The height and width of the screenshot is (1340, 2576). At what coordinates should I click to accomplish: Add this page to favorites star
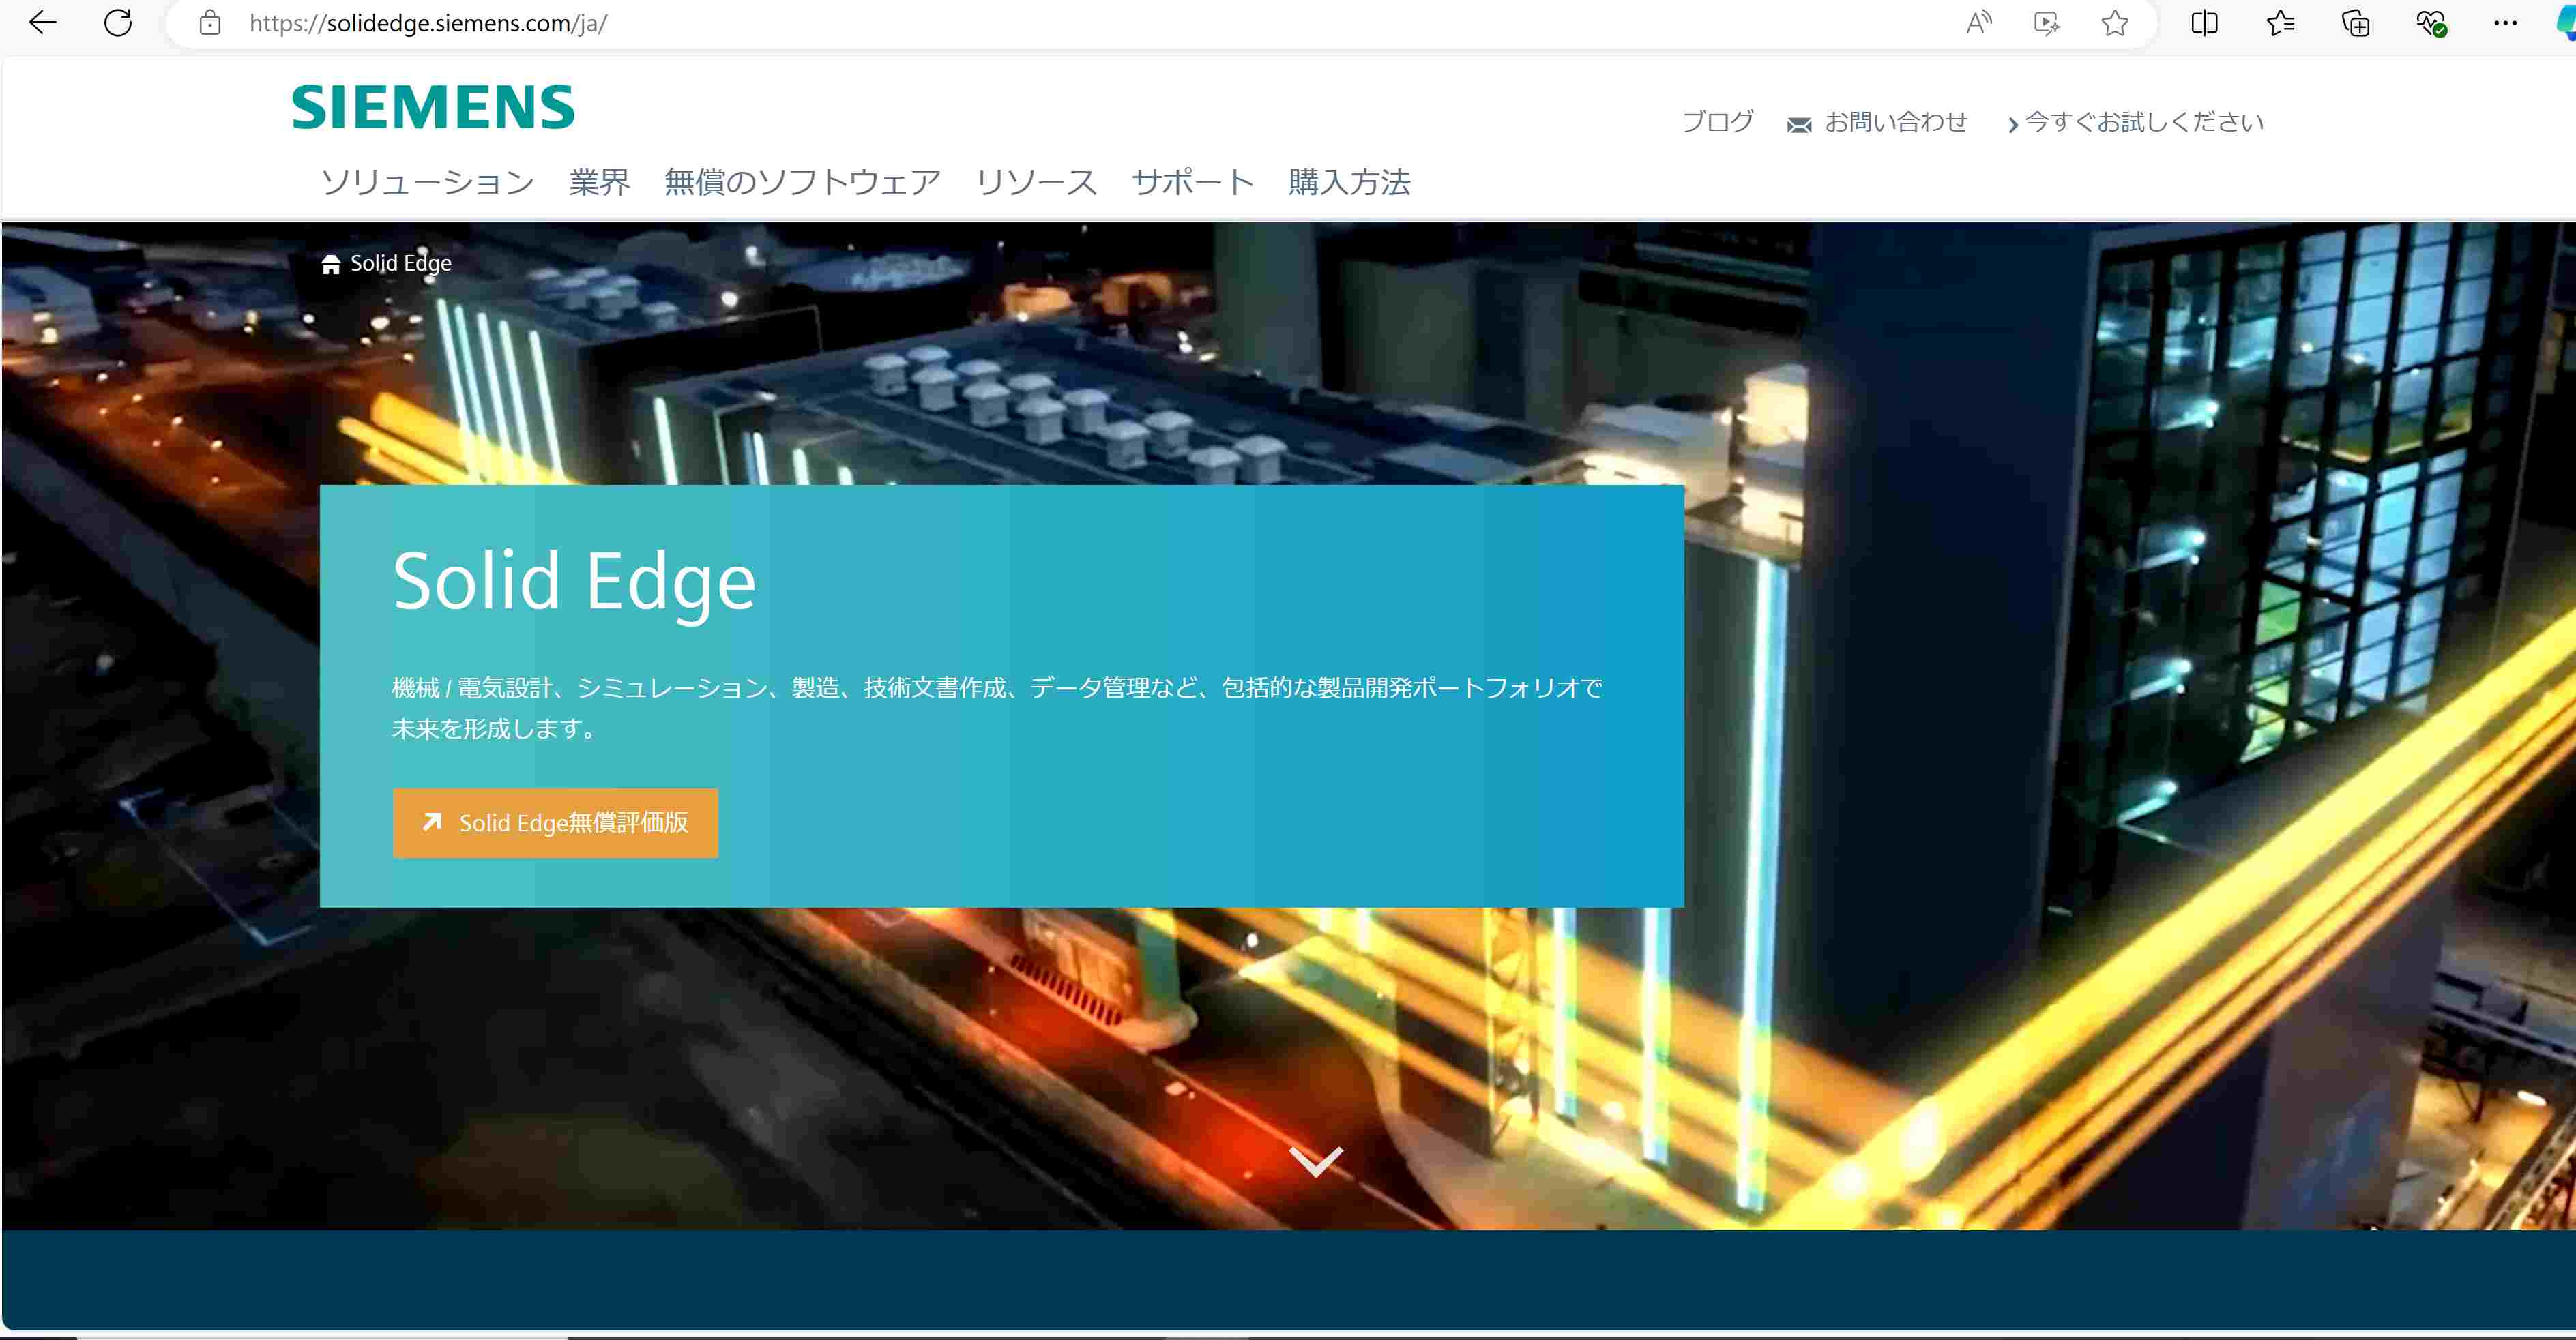2114,23
